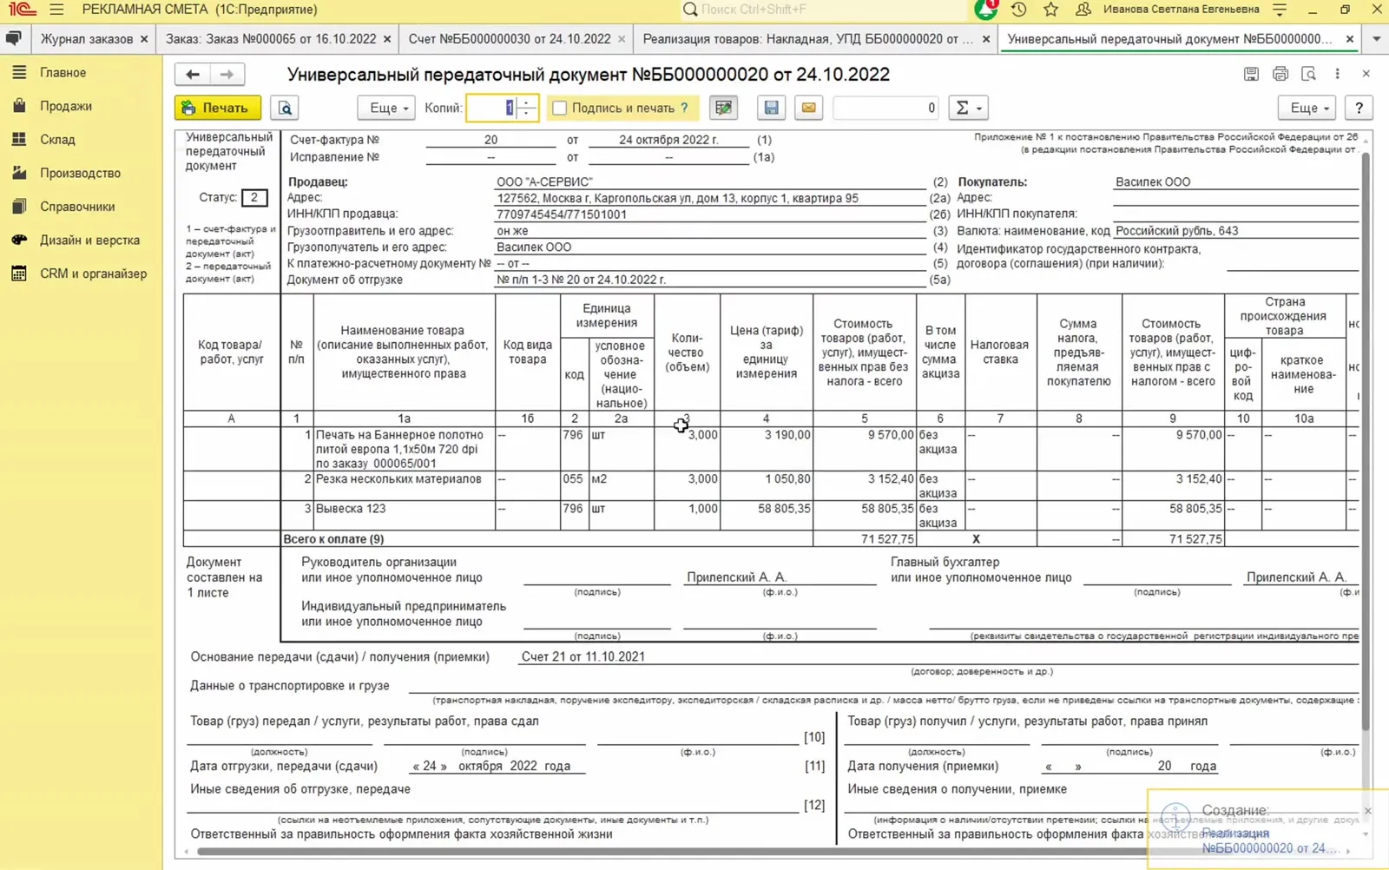Go back with the left arrow

(193, 74)
